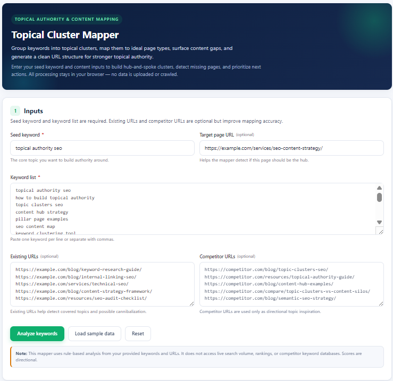This screenshot has width=393, height=381.
Task: Click the Topical Authority & Content Mapping badge
Action: pyautogui.click(x=66, y=19)
